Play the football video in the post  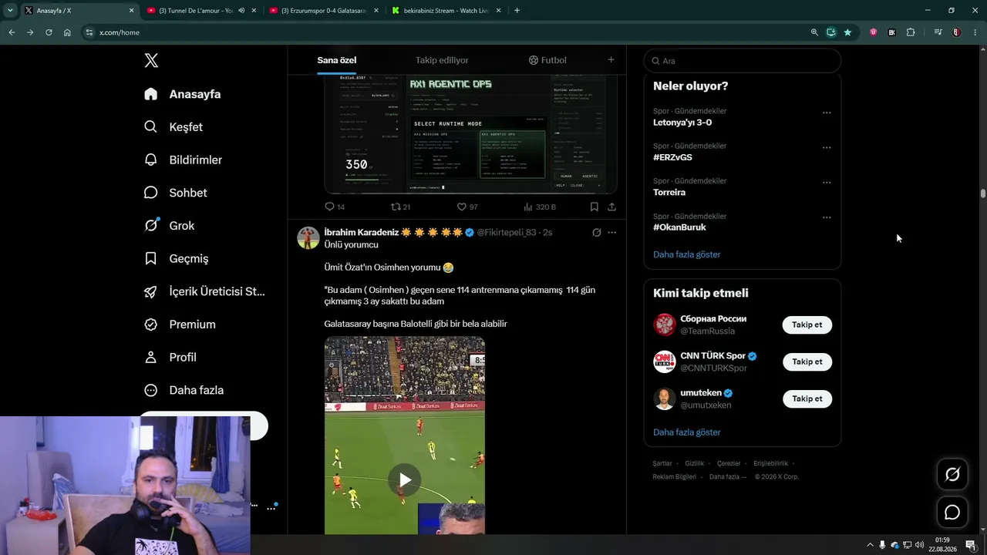click(405, 480)
